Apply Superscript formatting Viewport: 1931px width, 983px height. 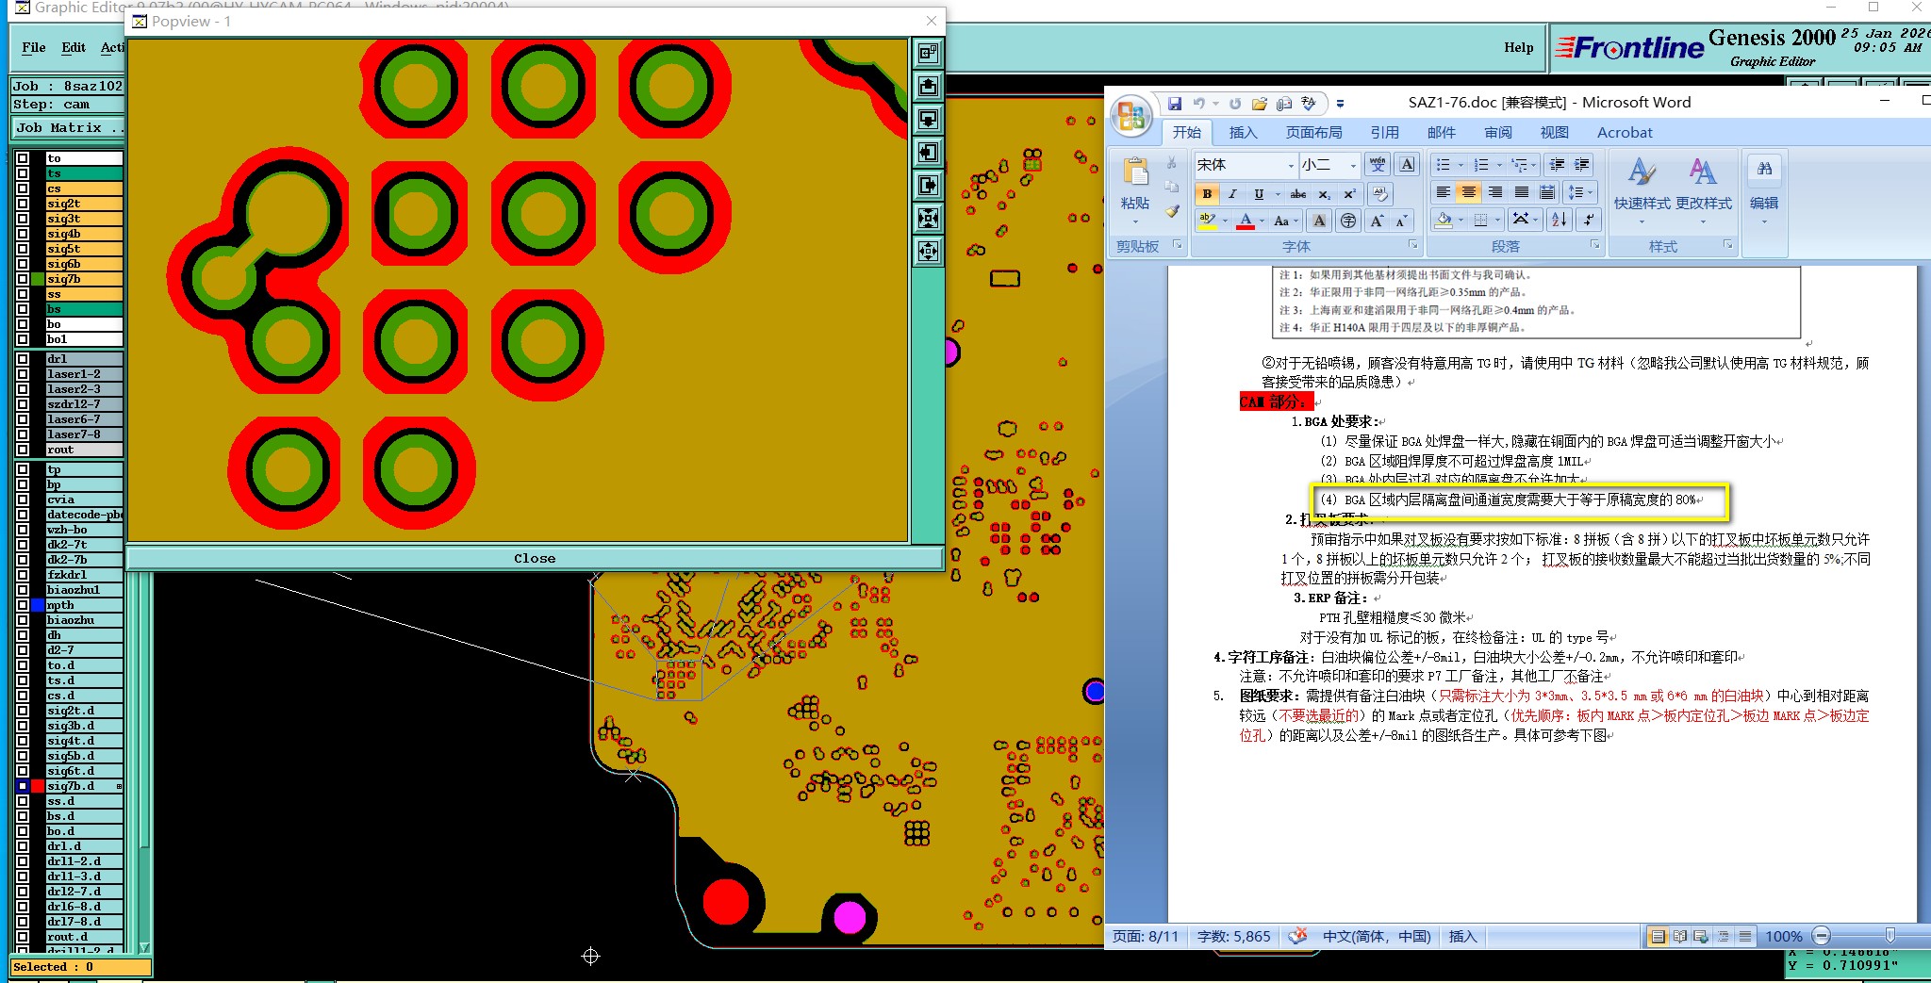click(1349, 194)
